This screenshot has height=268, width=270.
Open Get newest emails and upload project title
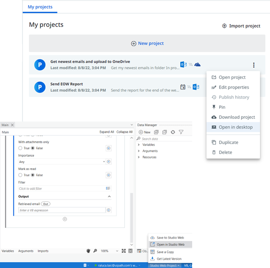[x=90, y=62]
